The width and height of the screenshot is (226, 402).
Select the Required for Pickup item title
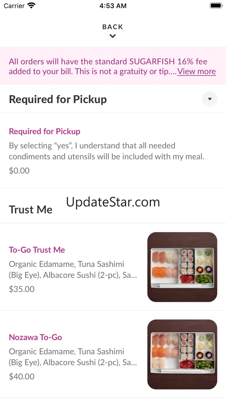[x=45, y=131]
